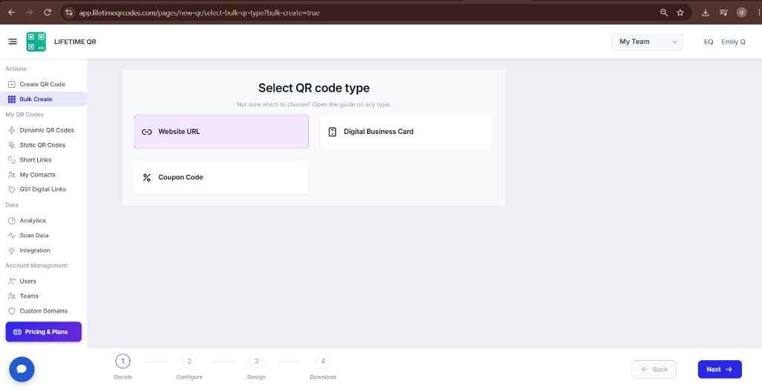Open Create QR Code in sidebar
Viewport: 762px width, 390px height.
[x=43, y=85]
